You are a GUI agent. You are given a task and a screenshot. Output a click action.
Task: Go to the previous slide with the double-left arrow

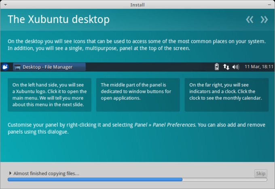pyautogui.click(x=250, y=19)
